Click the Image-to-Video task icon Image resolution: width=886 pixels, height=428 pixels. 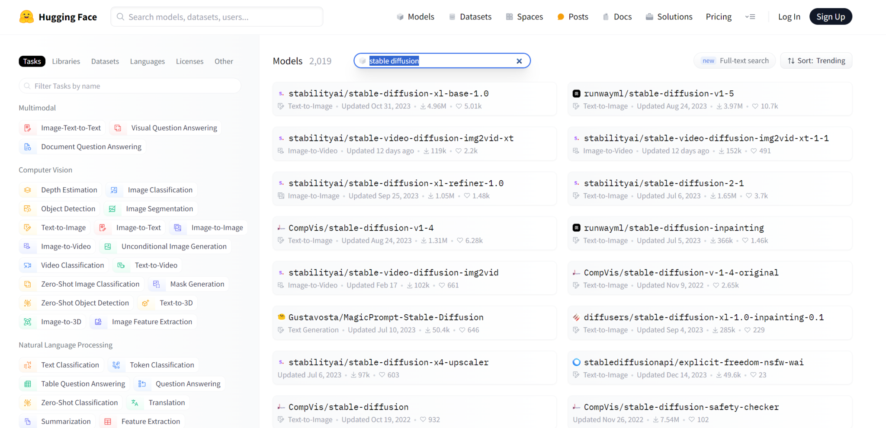pos(27,246)
